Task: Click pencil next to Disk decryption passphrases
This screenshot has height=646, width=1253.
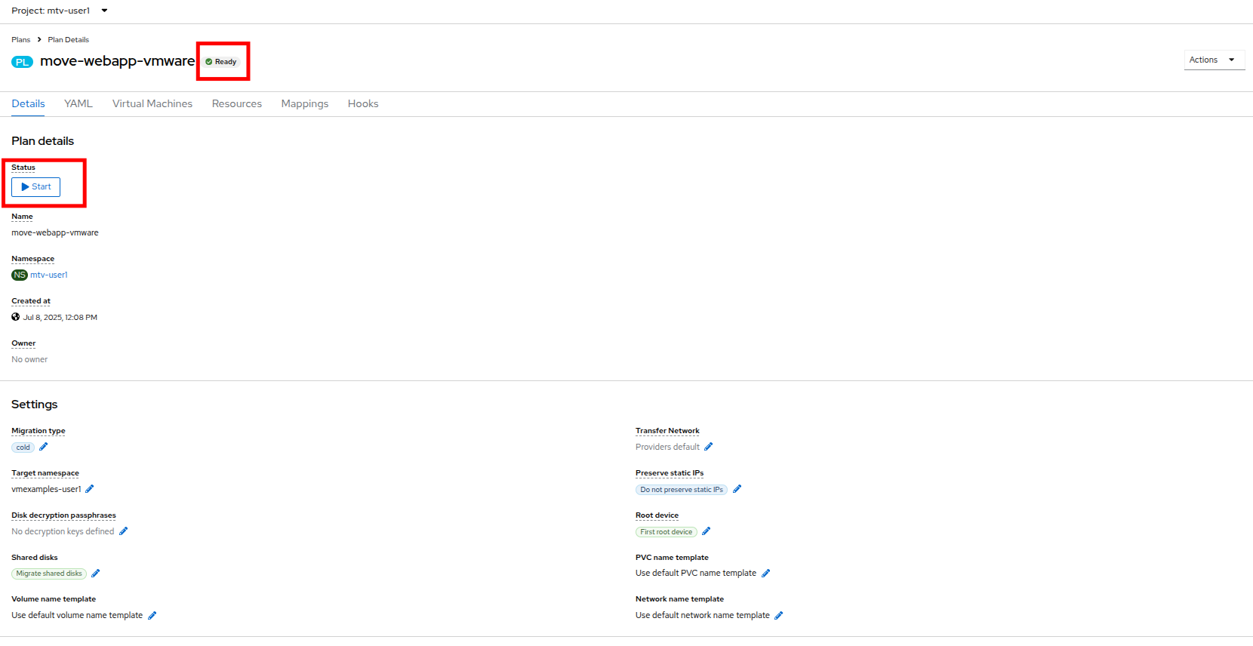Action: [124, 531]
